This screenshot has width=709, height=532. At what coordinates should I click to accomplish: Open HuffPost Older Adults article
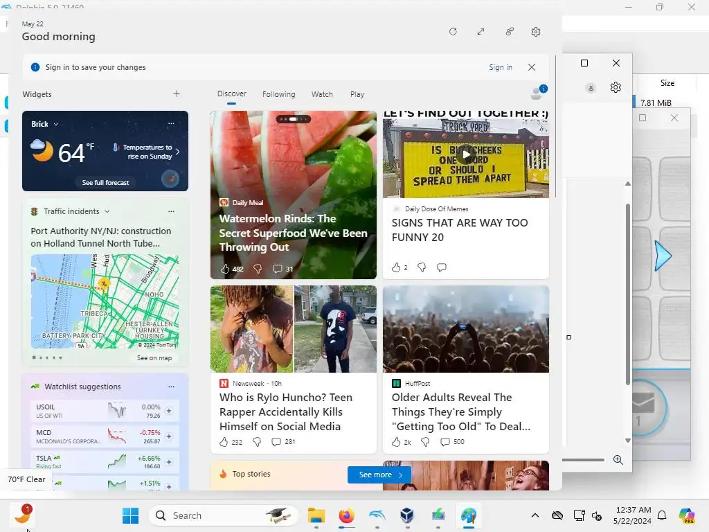(x=461, y=411)
